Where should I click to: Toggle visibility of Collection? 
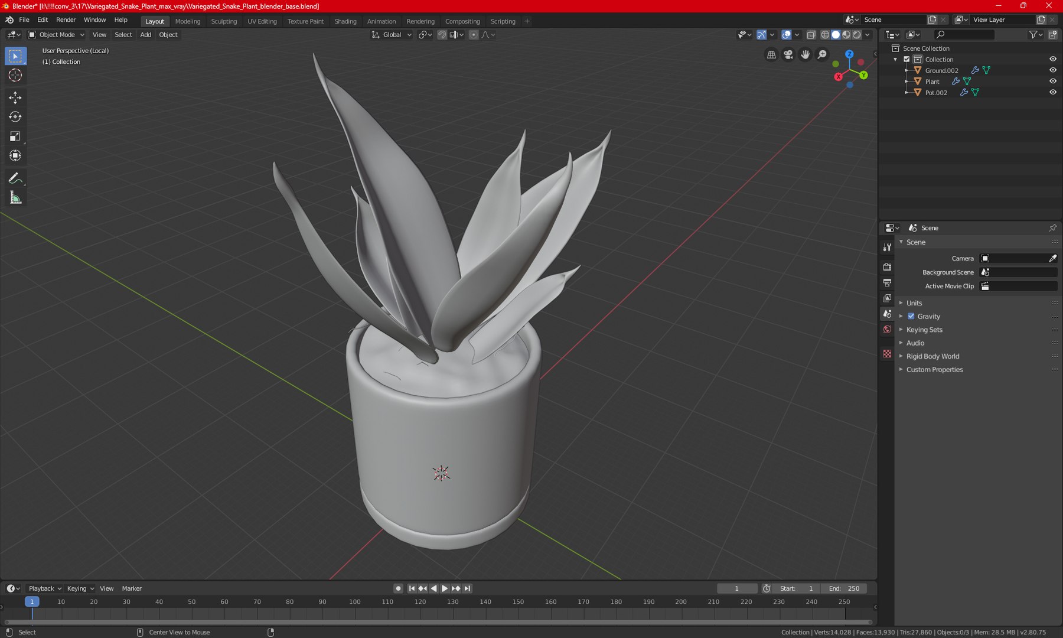click(x=1052, y=59)
